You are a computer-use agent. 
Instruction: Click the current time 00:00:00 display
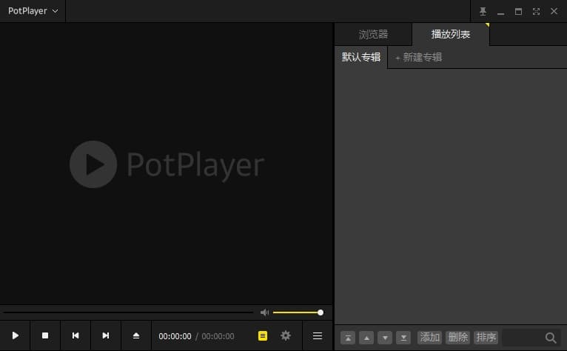(x=175, y=336)
